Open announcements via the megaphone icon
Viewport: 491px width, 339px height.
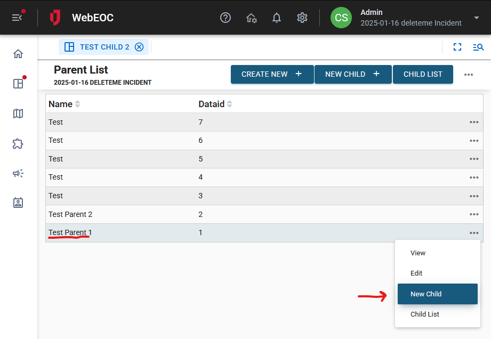tap(18, 173)
